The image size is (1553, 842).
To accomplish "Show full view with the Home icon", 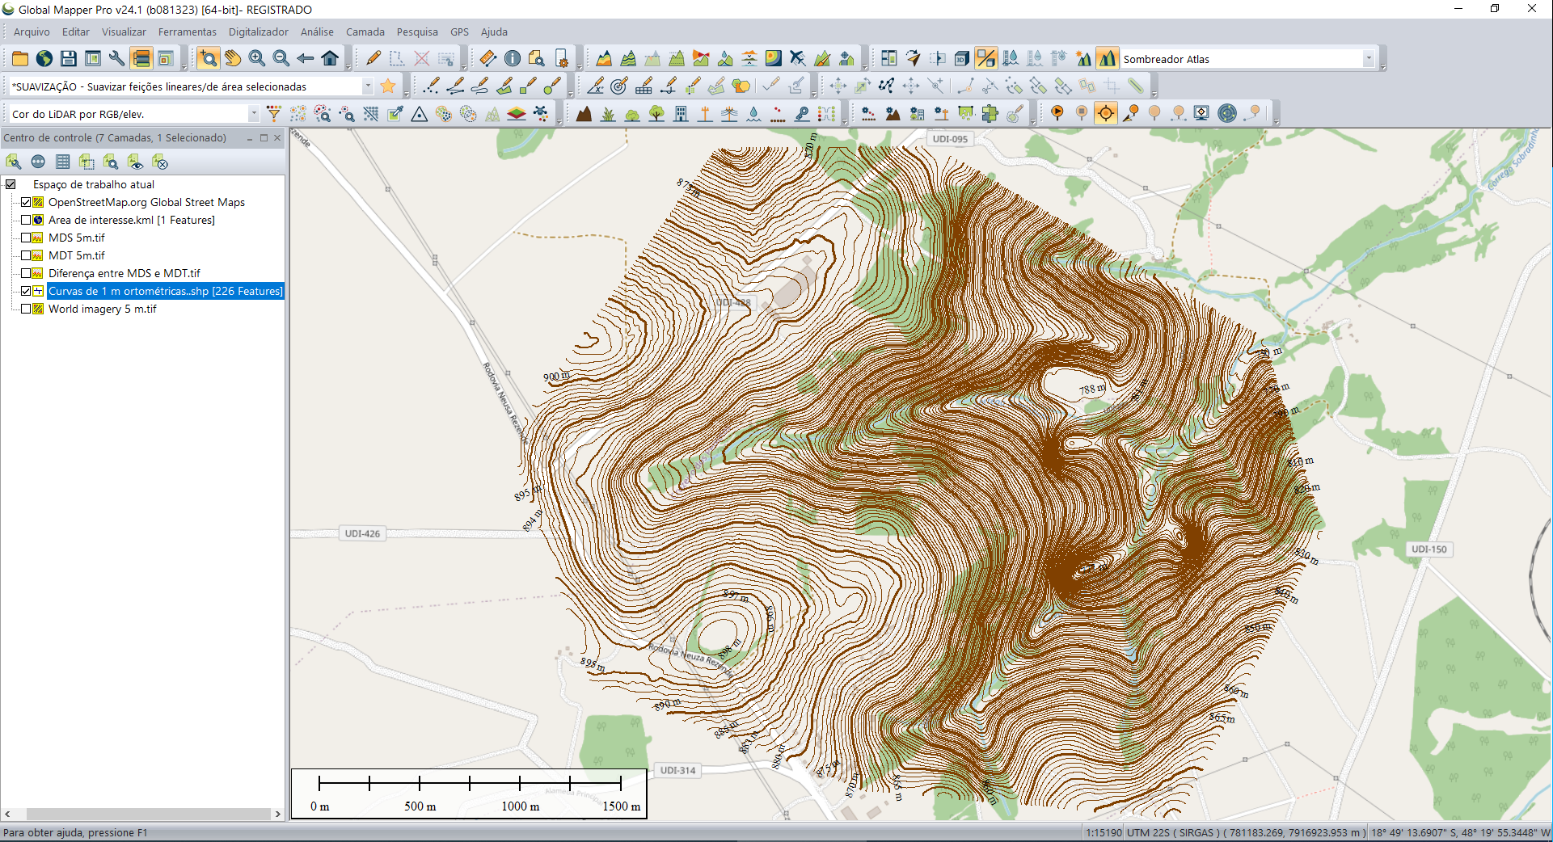I will (x=330, y=58).
